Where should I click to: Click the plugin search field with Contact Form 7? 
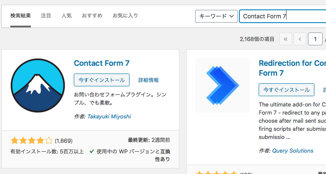283,16
